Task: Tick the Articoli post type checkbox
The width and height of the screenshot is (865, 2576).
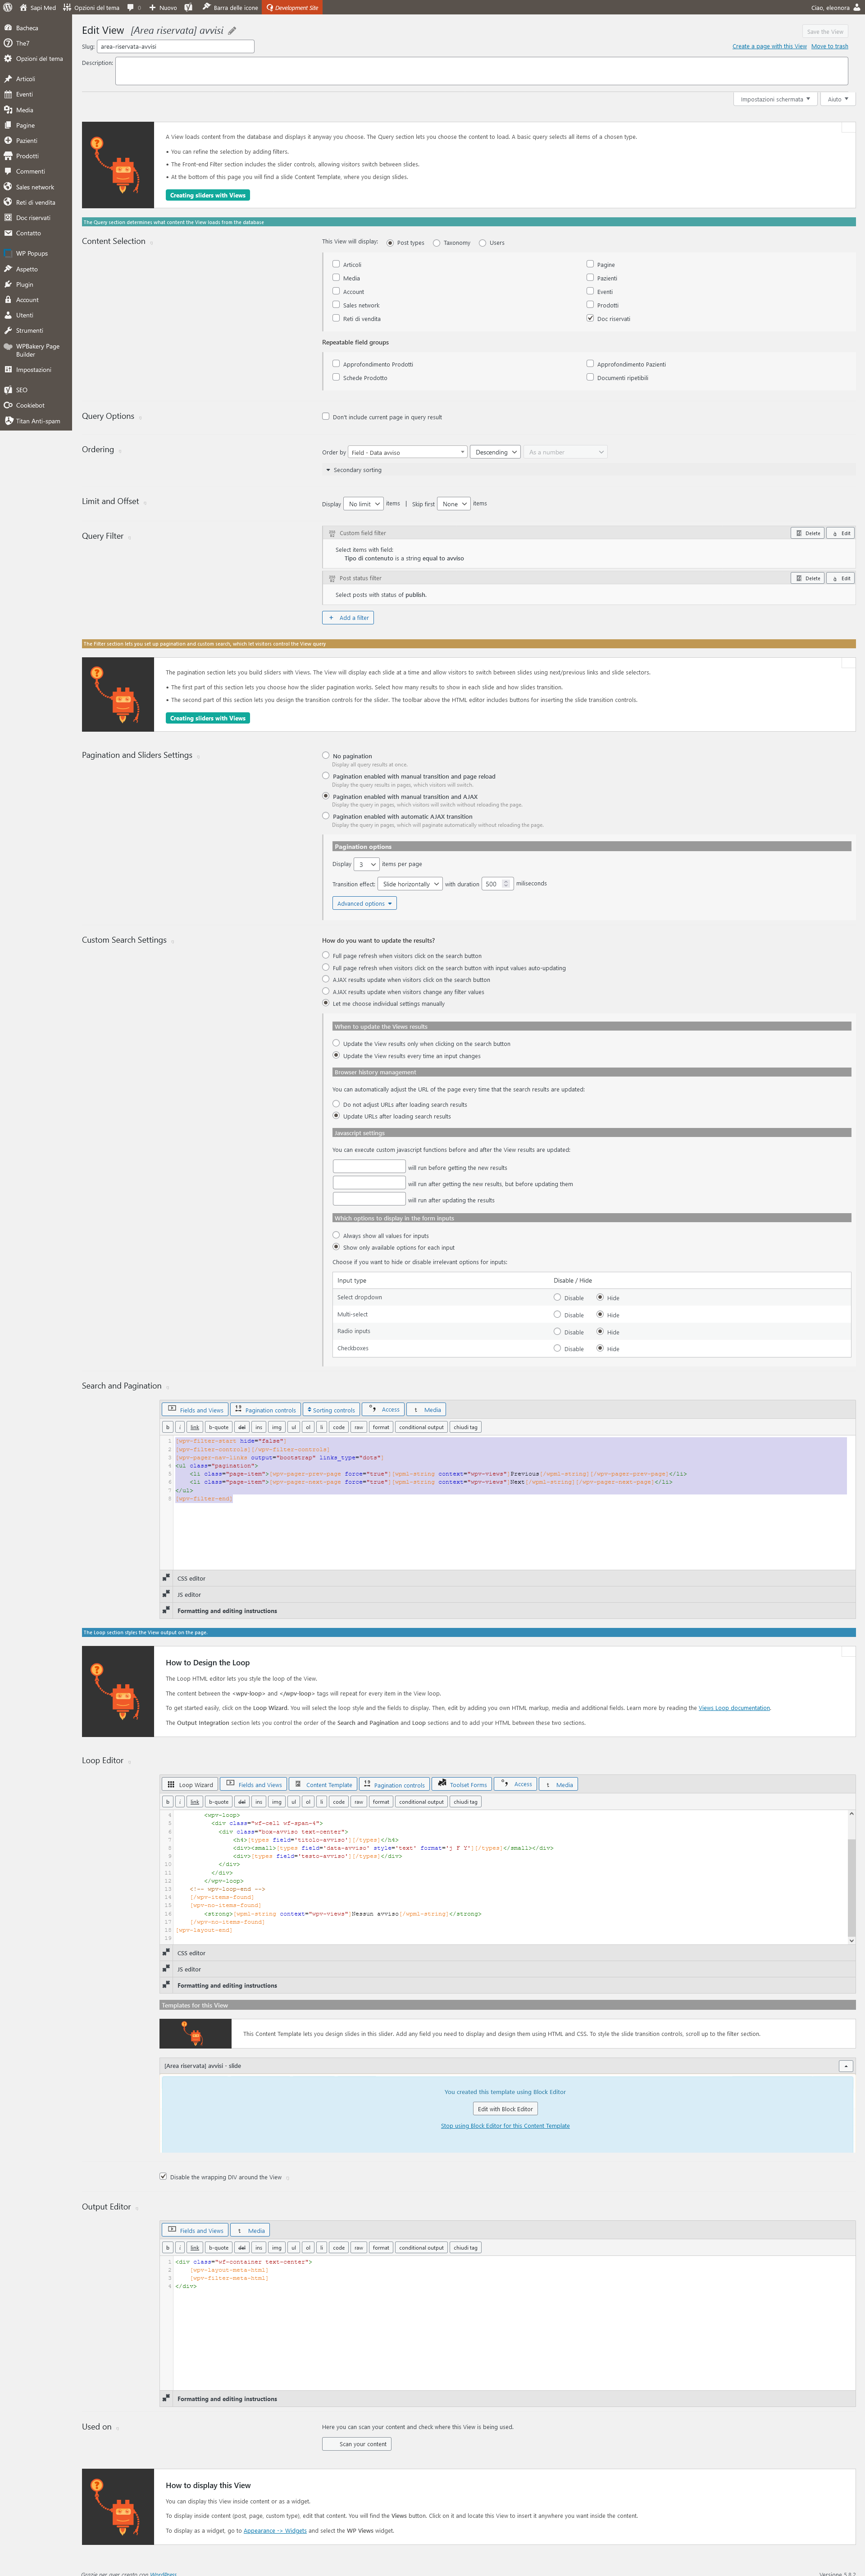Action: (337, 264)
